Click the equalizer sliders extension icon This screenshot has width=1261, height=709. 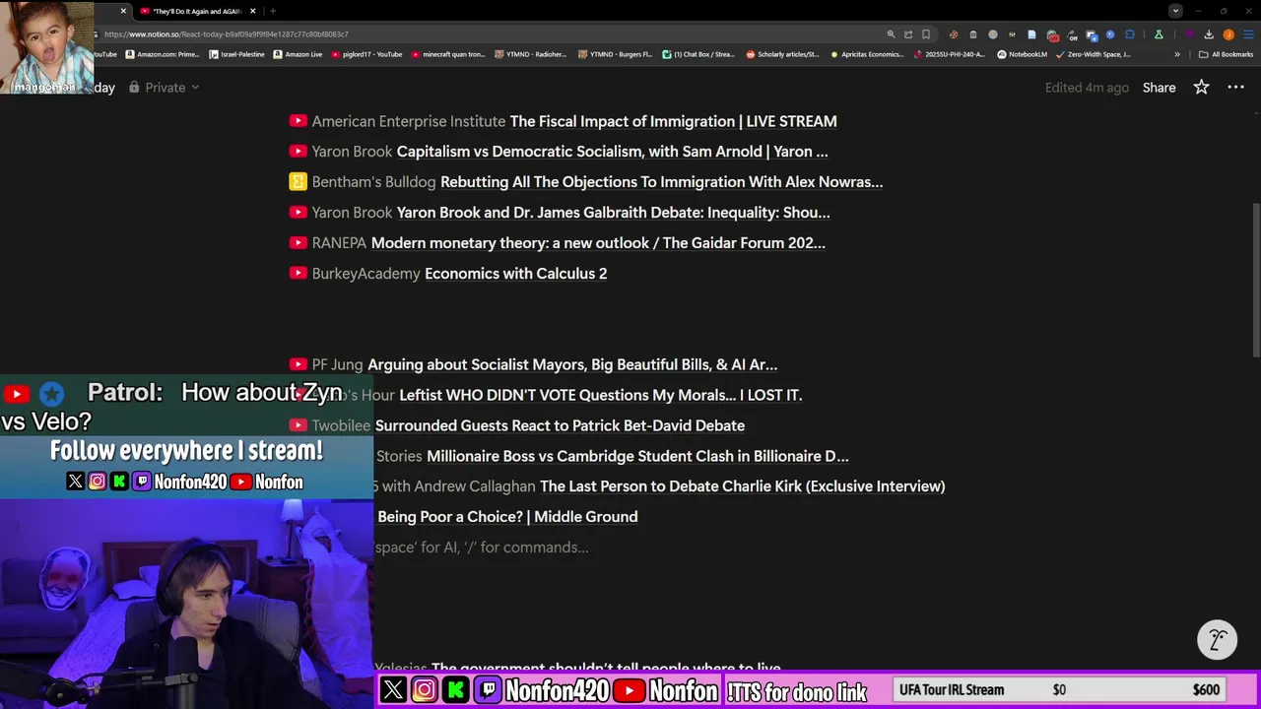click(1012, 34)
